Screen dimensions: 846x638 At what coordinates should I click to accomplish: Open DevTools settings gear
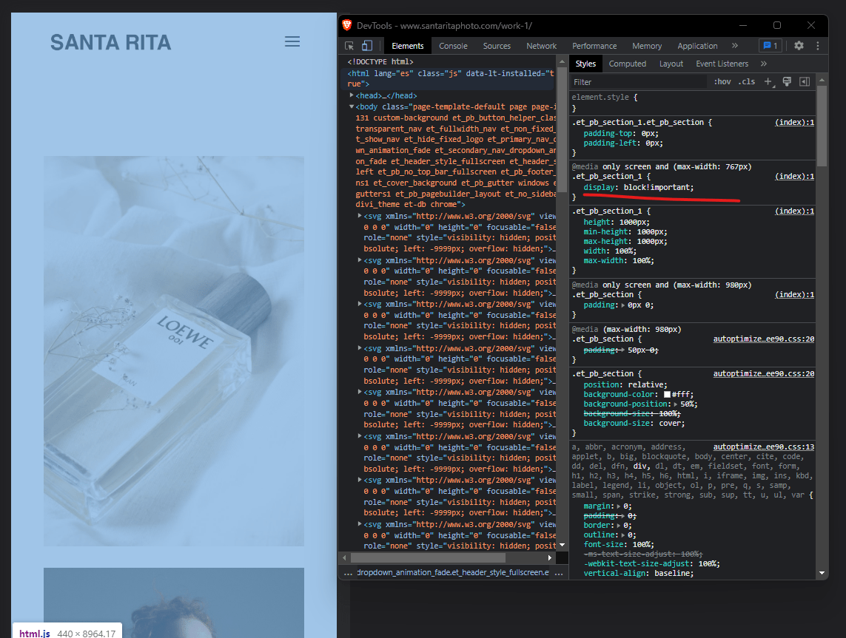point(799,46)
